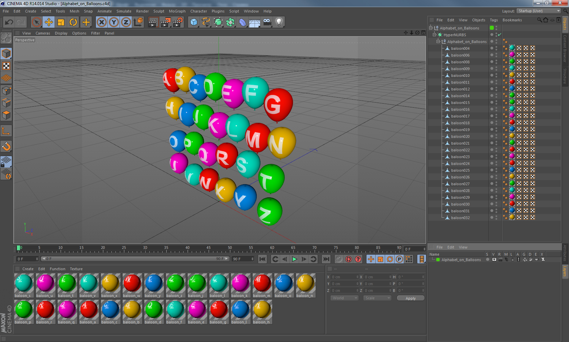Enable Points mode in left palette
The height and width of the screenshot is (342, 569).
[6, 91]
